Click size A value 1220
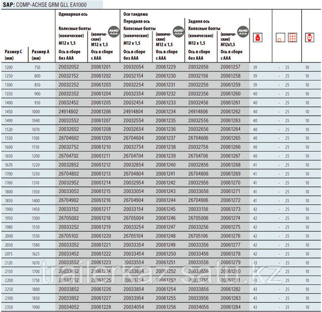 pos(36,165)
